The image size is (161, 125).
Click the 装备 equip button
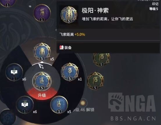(66, 48)
